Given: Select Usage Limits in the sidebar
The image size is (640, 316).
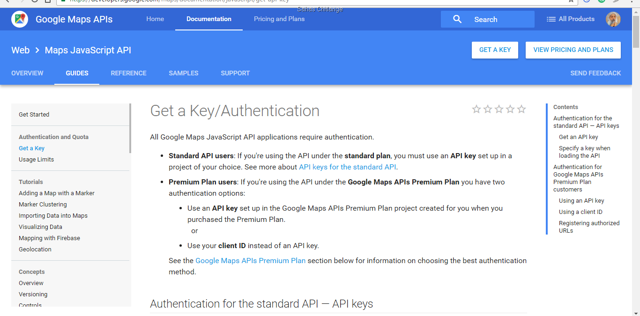Looking at the screenshot, I should [36, 160].
